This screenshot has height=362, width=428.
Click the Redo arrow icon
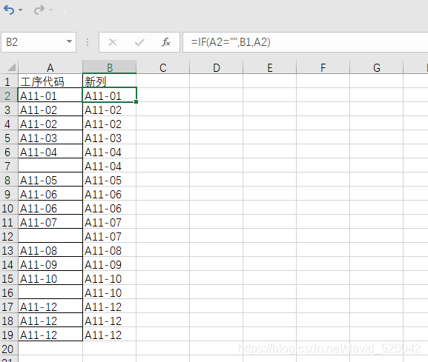pyautogui.click(x=39, y=10)
